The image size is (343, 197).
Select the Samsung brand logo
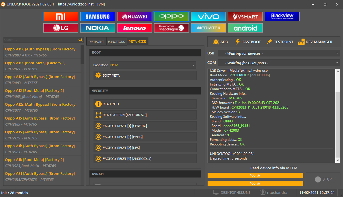(98, 16)
